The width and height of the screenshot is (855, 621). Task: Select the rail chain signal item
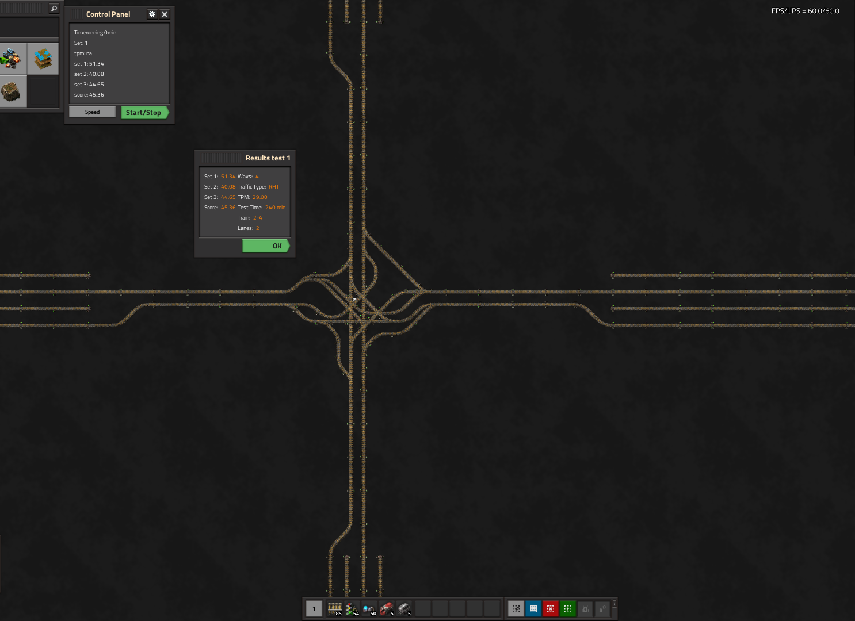(x=369, y=609)
